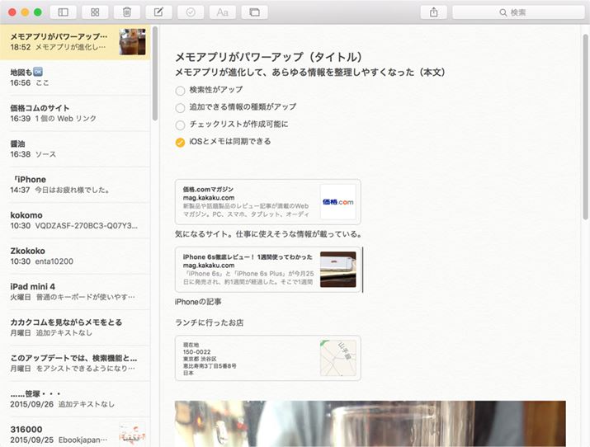The height and width of the screenshot is (447, 590).
Task: Open the 現在地 map location attachment
Action: click(267, 358)
